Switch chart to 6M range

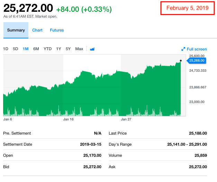click(36, 49)
